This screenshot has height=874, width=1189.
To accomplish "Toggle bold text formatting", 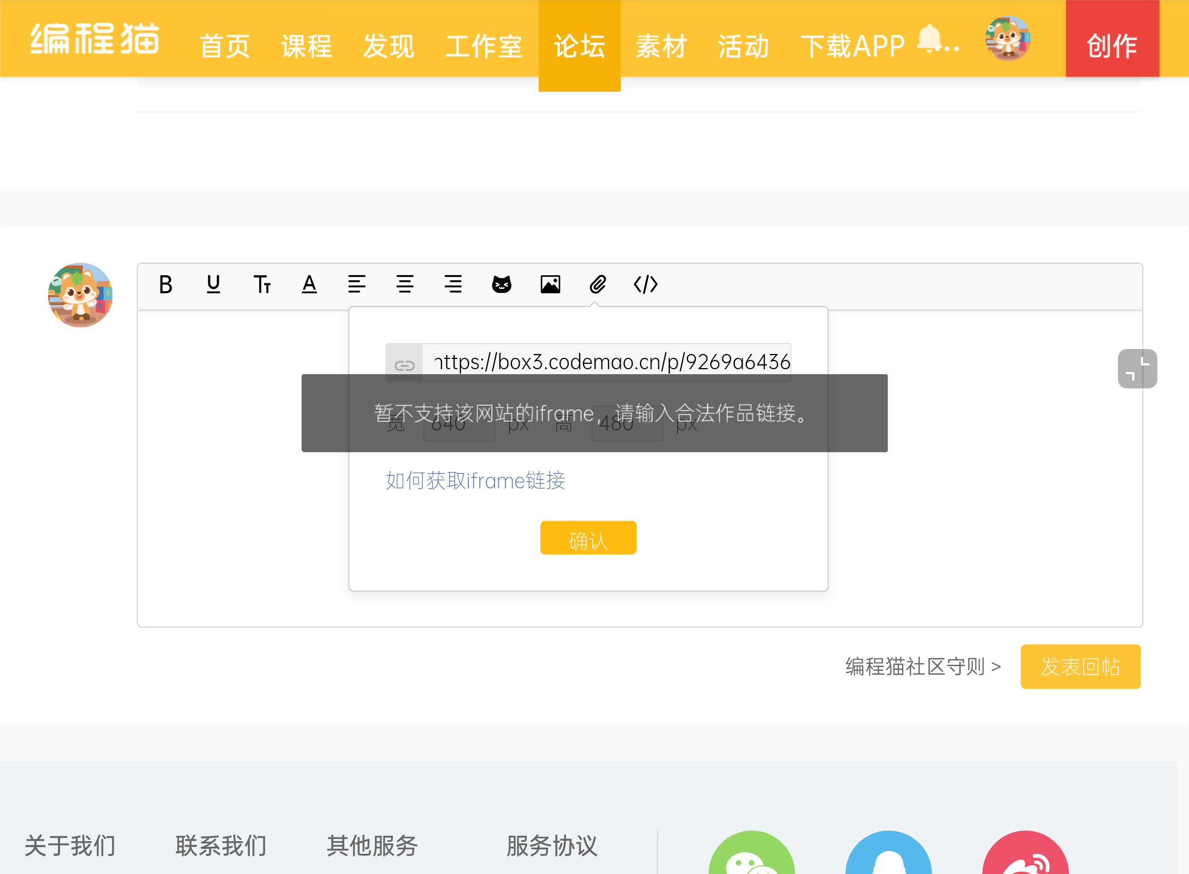I will click(166, 285).
